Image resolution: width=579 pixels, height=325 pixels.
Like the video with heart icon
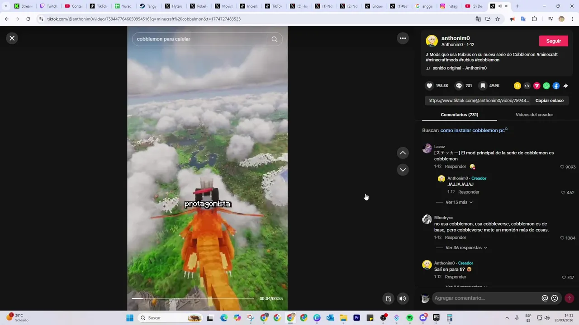430,86
